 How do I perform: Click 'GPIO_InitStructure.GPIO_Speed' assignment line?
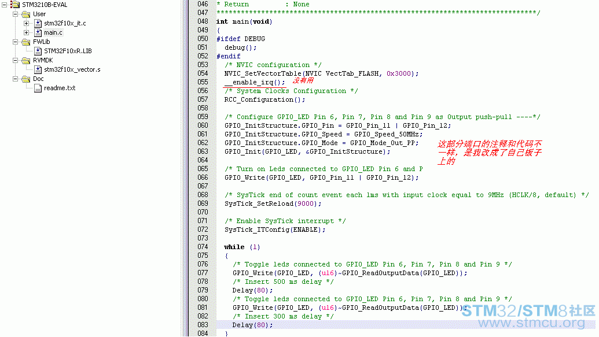tap(324, 134)
